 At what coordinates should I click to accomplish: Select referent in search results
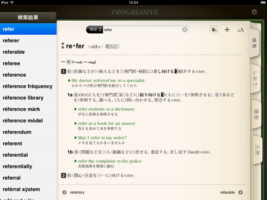28,143
